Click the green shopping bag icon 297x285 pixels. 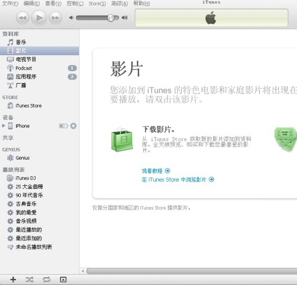click(x=122, y=140)
